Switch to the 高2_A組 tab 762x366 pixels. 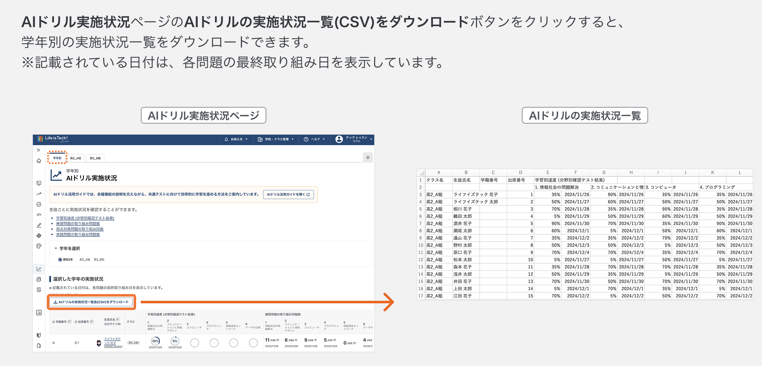tap(76, 158)
